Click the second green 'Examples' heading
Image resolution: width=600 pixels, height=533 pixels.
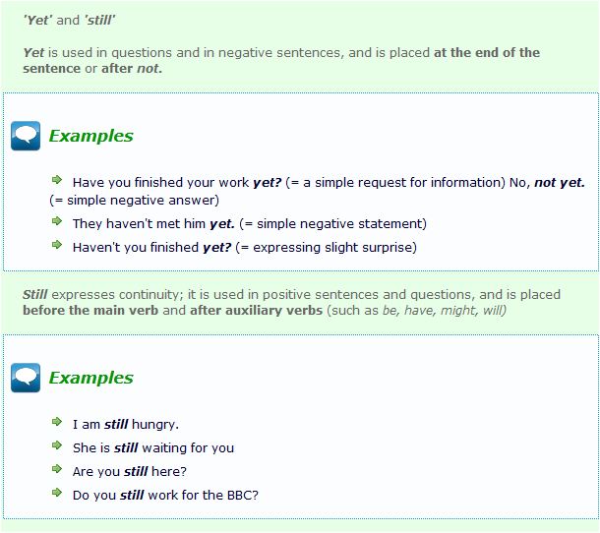(x=90, y=378)
